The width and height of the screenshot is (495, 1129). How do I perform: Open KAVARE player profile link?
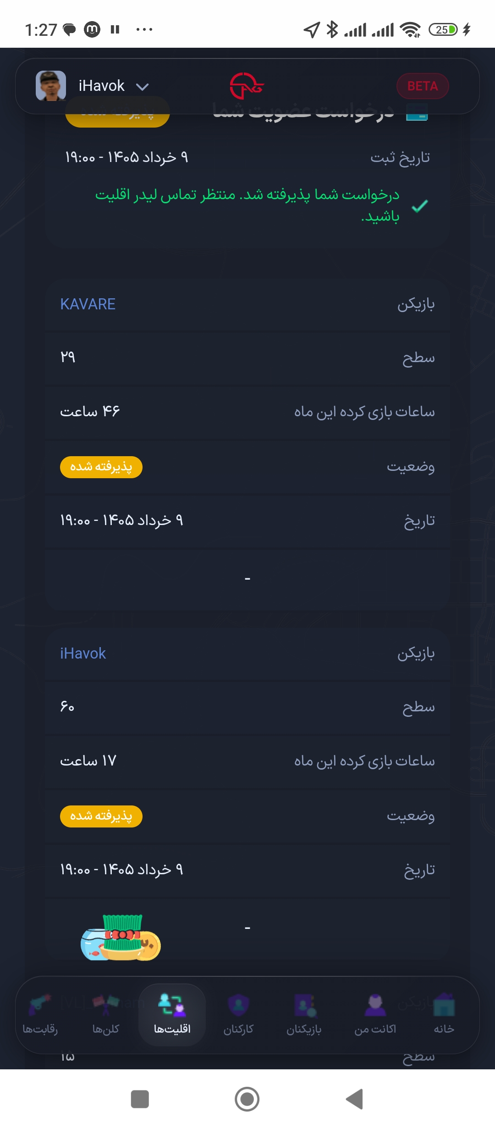(88, 304)
